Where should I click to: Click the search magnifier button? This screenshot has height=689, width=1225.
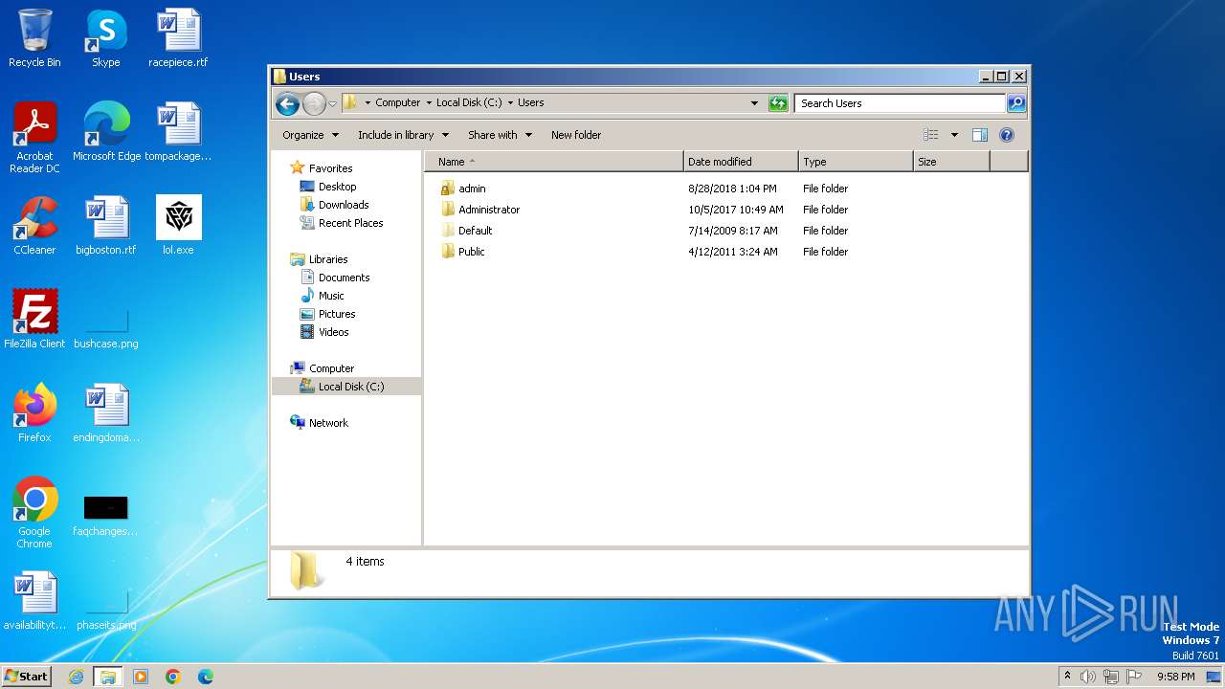[1016, 103]
